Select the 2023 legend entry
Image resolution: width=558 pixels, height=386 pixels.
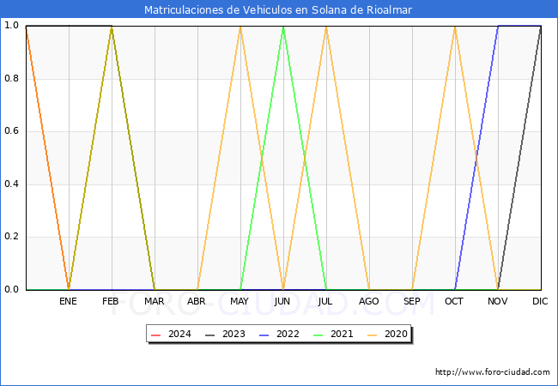click(225, 335)
